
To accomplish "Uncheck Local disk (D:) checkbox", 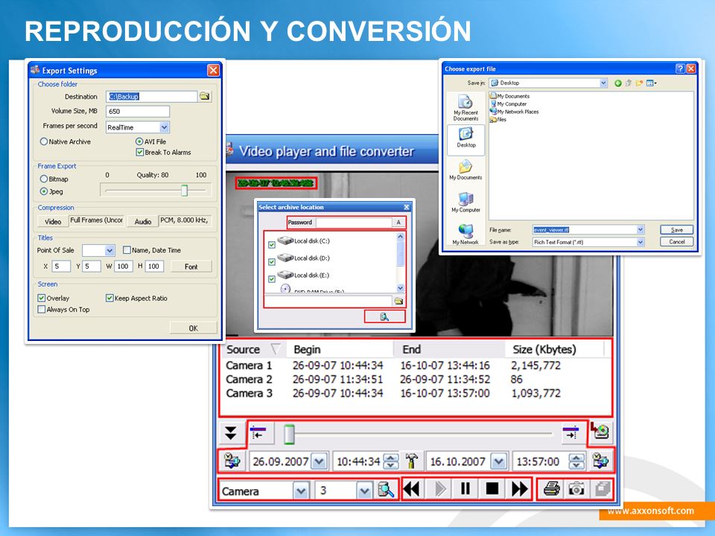I will click(272, 262).
